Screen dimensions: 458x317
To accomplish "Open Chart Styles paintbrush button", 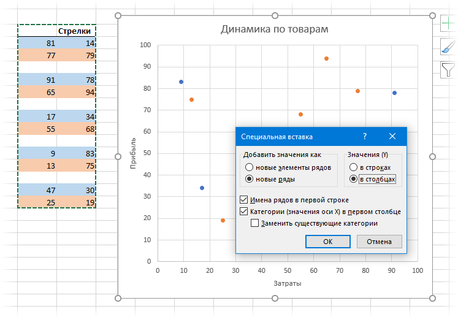I will click(x=448, y=47).
